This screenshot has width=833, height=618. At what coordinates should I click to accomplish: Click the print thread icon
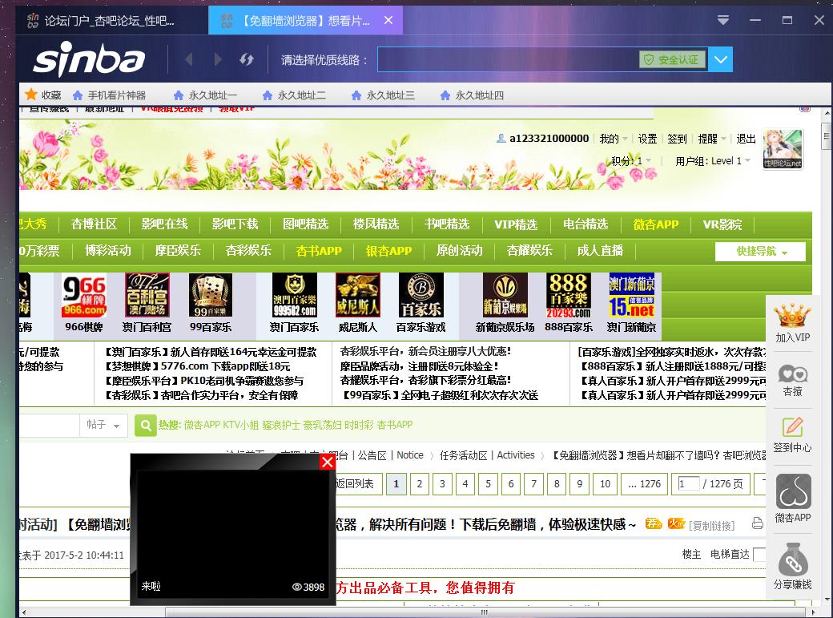coord(757,524)
